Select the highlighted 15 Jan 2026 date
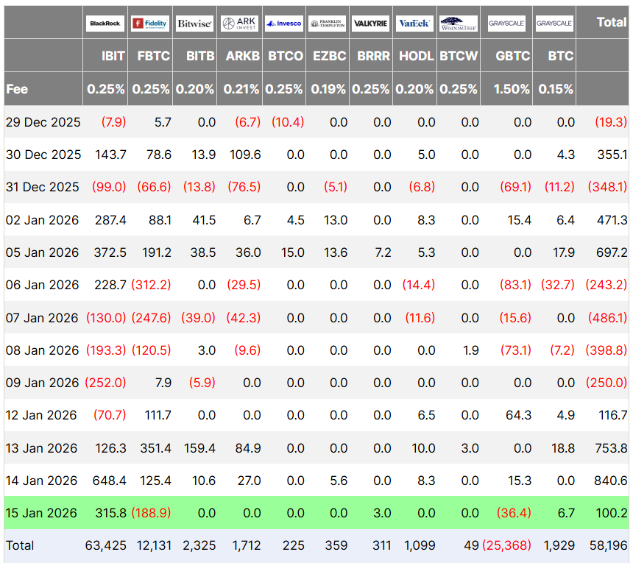This screenshot has width=633, height=563. coord(42,513)
